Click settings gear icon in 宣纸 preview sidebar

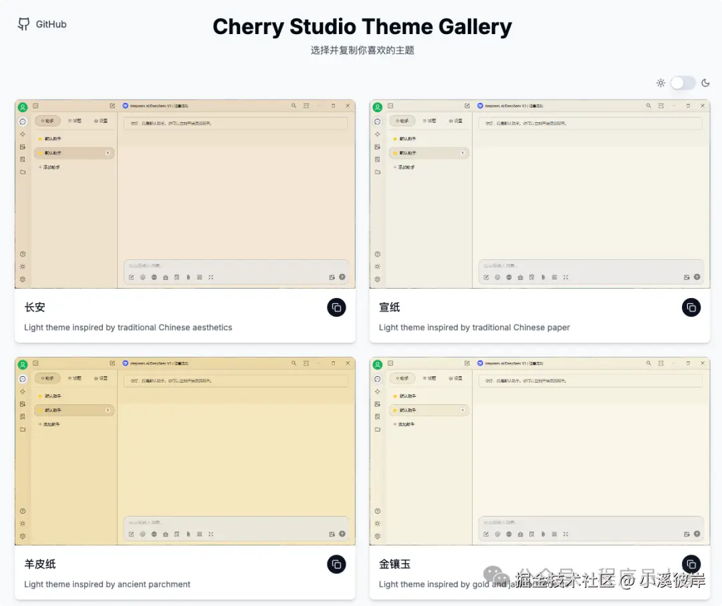(x=378, y=279)
